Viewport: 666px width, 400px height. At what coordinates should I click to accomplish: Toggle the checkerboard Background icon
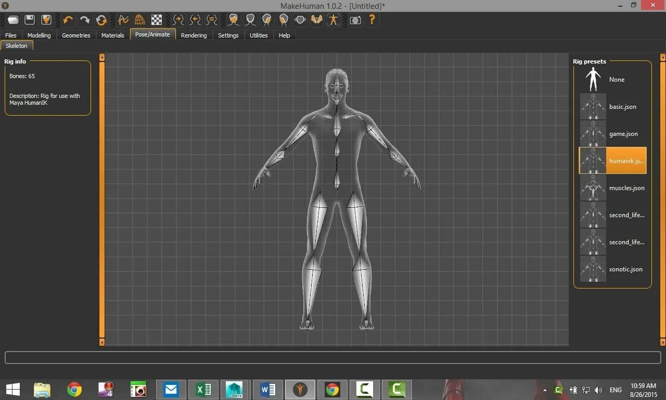pyautogui.click(x=156, y=20)
